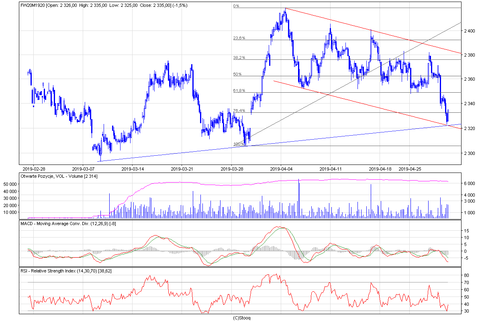Viewport: 482px width, 321px height.
Task: Click the Otwarte Pozycje, VOL panel title
Action: pyautogui.click(x=59, y=176)
